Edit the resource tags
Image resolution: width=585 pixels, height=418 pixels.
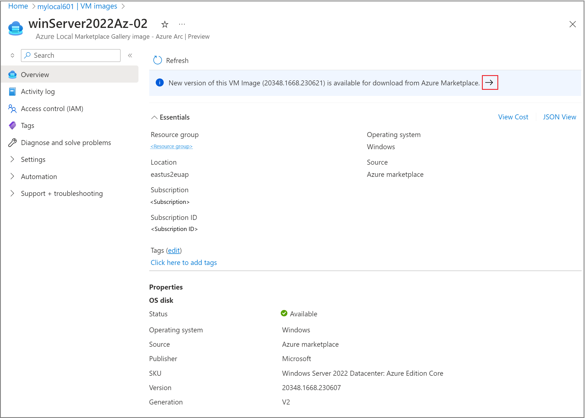point(174,250)
